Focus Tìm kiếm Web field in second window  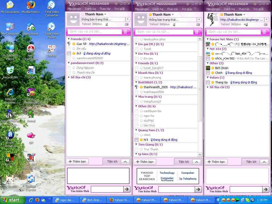176,189
